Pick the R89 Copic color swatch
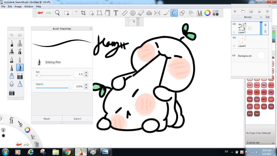 257,113
